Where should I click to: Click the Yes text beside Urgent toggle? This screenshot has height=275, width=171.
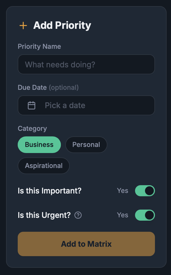[123, 215]
